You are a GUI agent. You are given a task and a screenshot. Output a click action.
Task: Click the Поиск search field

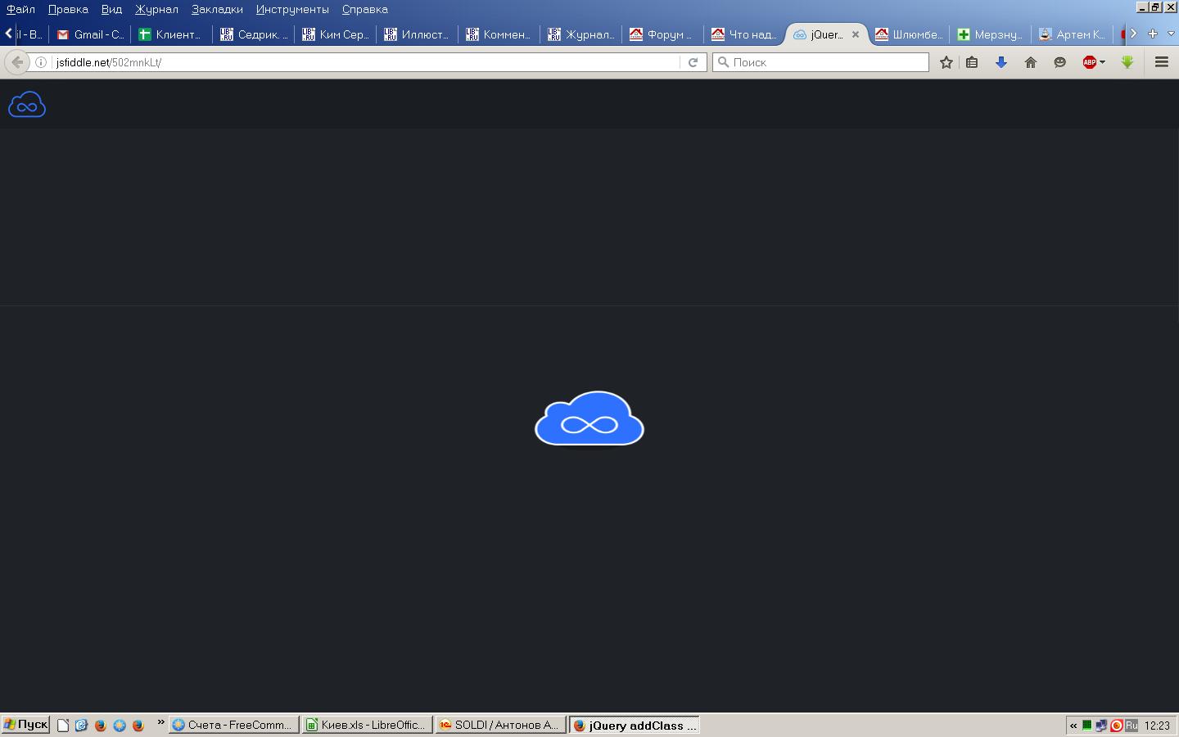[821, 62]
